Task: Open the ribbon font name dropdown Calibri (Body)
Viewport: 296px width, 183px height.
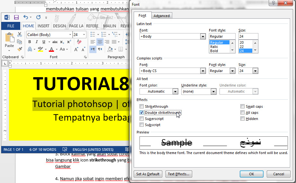Action: (70, 34)
